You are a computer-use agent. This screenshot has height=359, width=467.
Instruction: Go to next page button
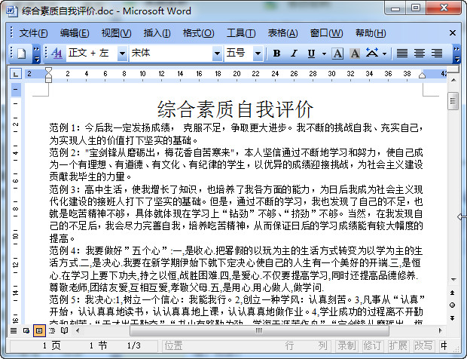(x=453, y=318)
